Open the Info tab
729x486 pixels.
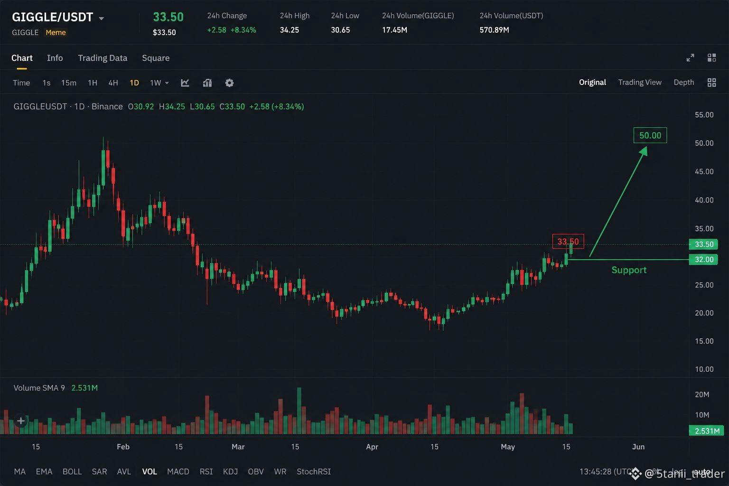(x=55, y=58)
